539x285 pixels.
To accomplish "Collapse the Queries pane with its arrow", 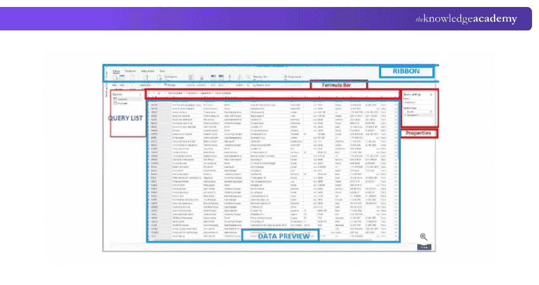I will click(140, 94).
